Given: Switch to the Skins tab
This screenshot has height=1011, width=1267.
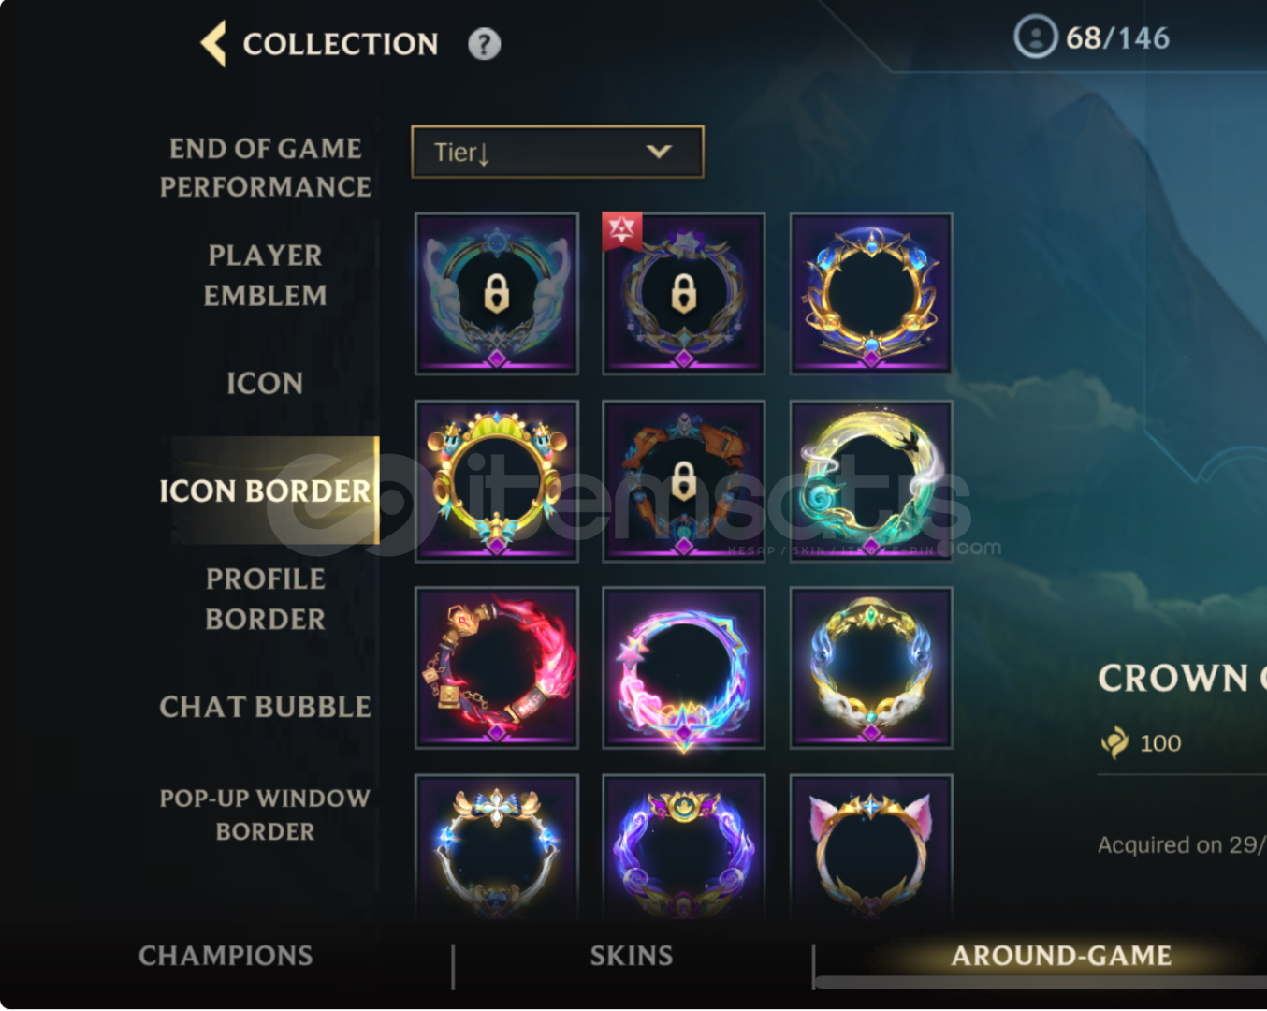Looking at the screenshot, I should 632,956.
